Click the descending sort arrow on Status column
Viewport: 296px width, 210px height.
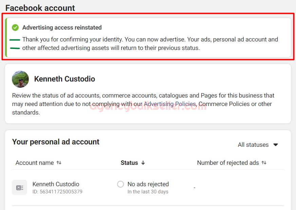(143, 163)
